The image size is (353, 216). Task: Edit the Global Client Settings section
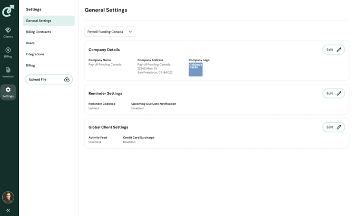coord(333,127)
